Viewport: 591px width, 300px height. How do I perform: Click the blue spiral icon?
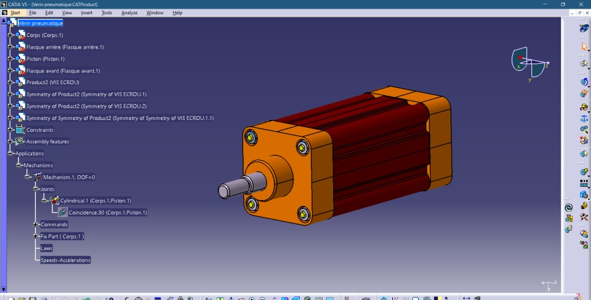coord(569,207)
